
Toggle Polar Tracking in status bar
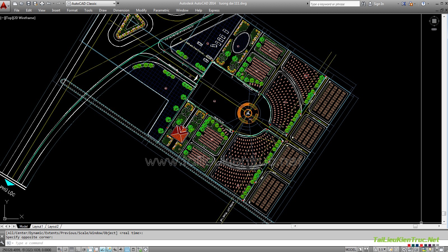(x=84, y=249)
